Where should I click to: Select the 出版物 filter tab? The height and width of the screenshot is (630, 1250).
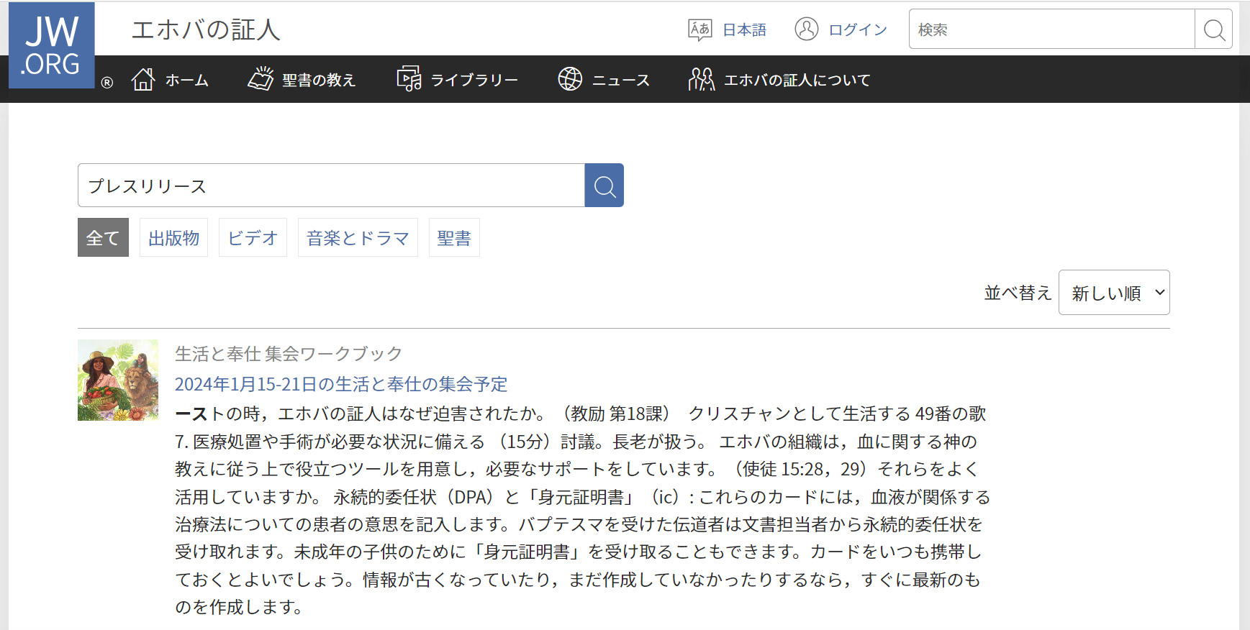(173, 237)
